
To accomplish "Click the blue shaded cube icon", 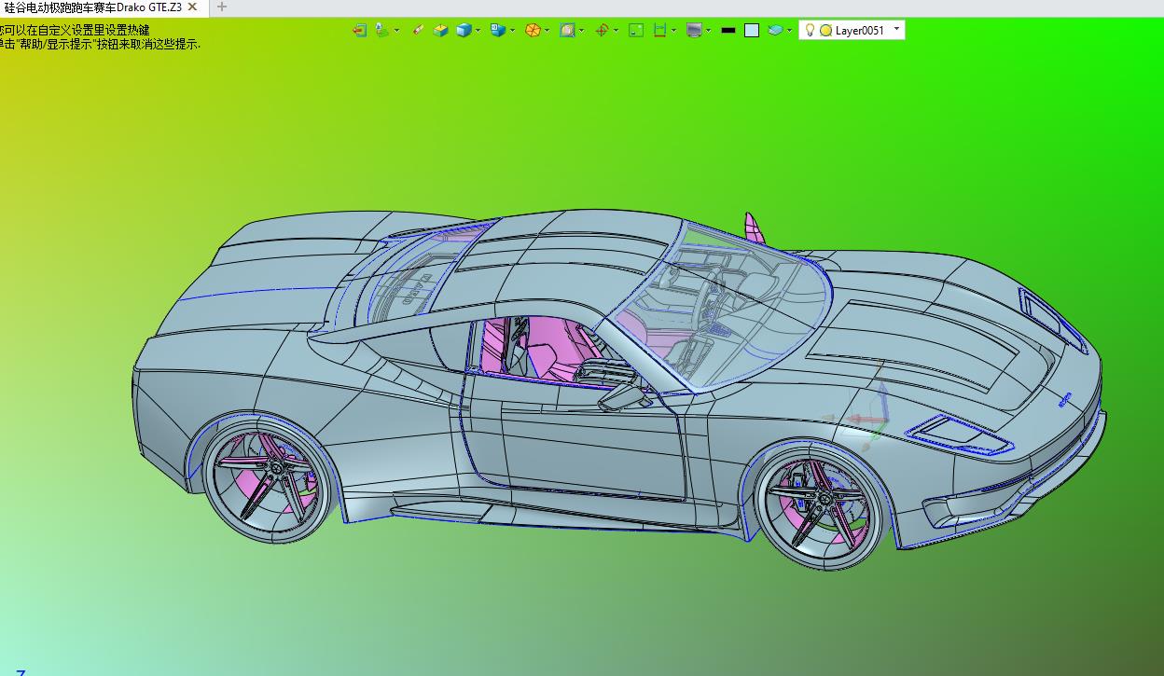I will 464,30.
